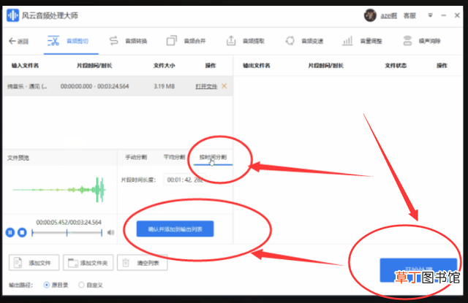Click the 输出文件名 column header
468x303 pixels.
click(x=257, y=66)
